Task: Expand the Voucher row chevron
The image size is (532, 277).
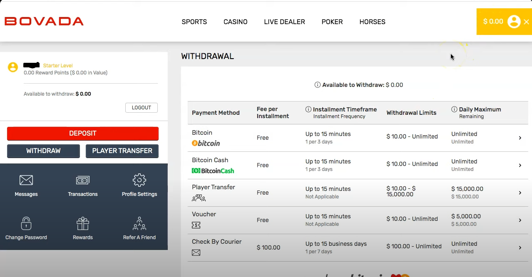Action: 520,220
